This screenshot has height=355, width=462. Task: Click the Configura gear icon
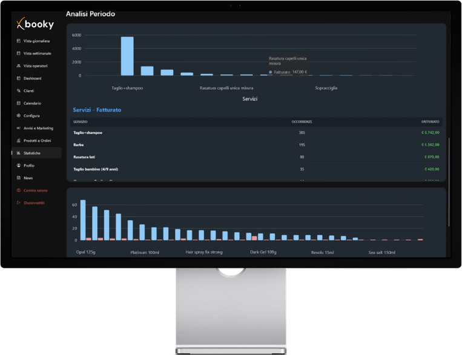pos(19,116)
